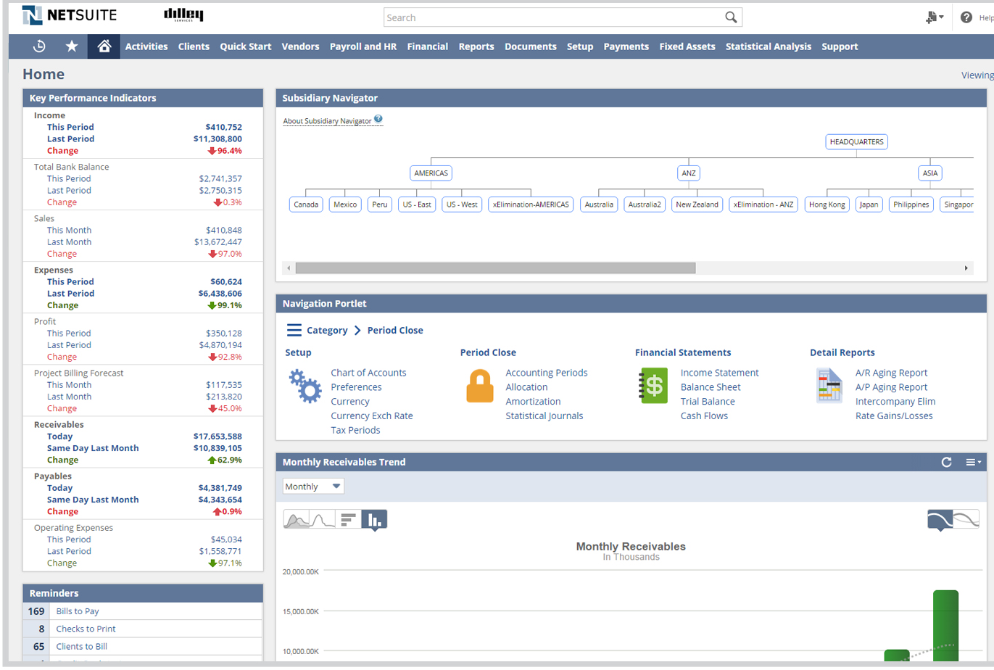Open the Fixed Assets menu
This screenshot has width=994, height=670.
pos(687,46)
